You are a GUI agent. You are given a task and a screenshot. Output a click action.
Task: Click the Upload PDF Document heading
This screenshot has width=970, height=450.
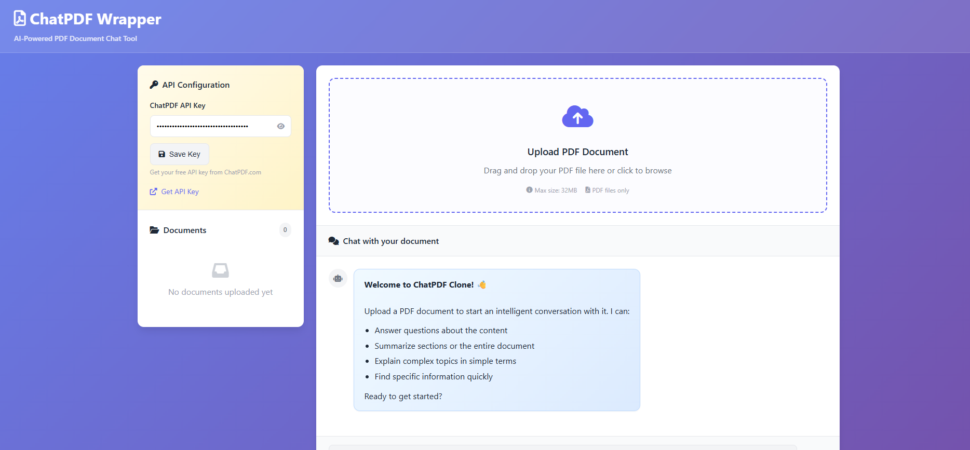578,152
